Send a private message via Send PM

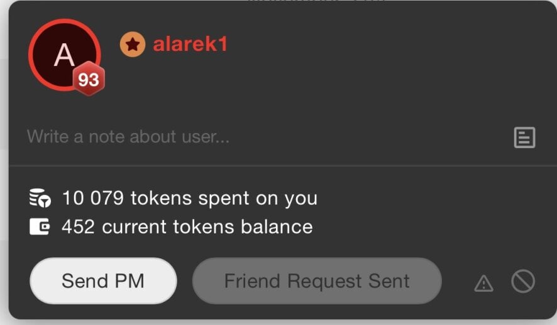click(103, 280)
